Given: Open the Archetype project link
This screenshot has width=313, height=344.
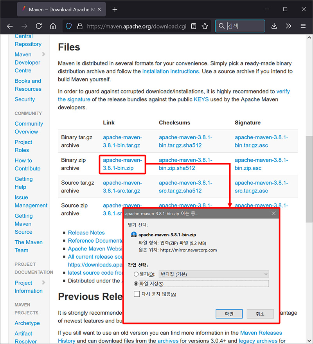Looking at the screenshot, I should [27, 323].
